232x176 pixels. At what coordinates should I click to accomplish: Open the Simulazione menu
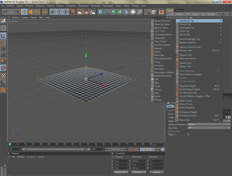tap(83, 6)
